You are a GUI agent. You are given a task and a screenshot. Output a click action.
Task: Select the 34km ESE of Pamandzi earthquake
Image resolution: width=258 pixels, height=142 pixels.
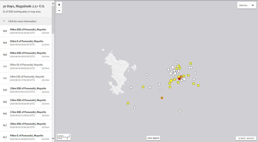(x=26, y=78)
